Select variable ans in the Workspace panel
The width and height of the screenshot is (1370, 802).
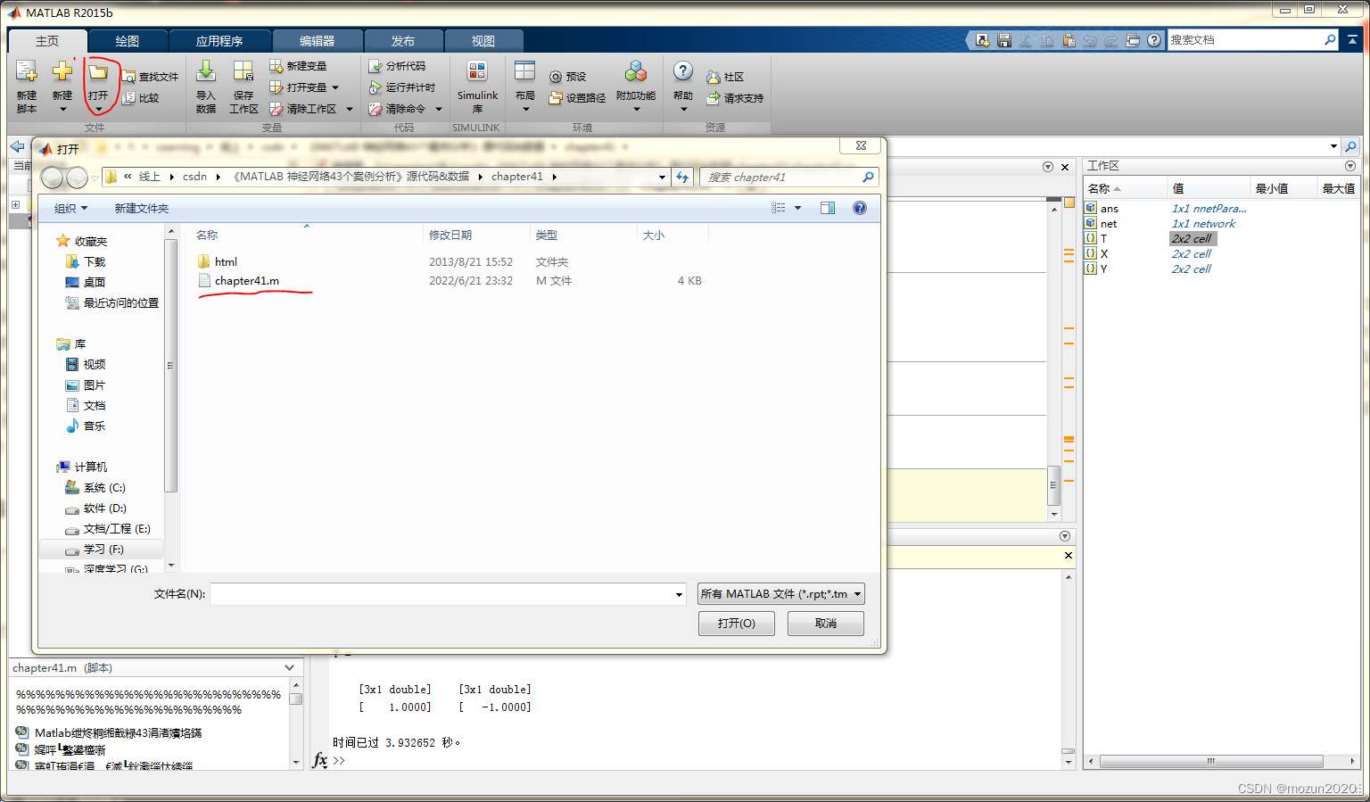point(1109,209)
